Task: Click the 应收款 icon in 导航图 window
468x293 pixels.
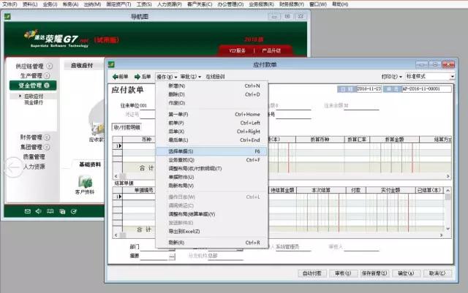Action: tap(97, 129)
